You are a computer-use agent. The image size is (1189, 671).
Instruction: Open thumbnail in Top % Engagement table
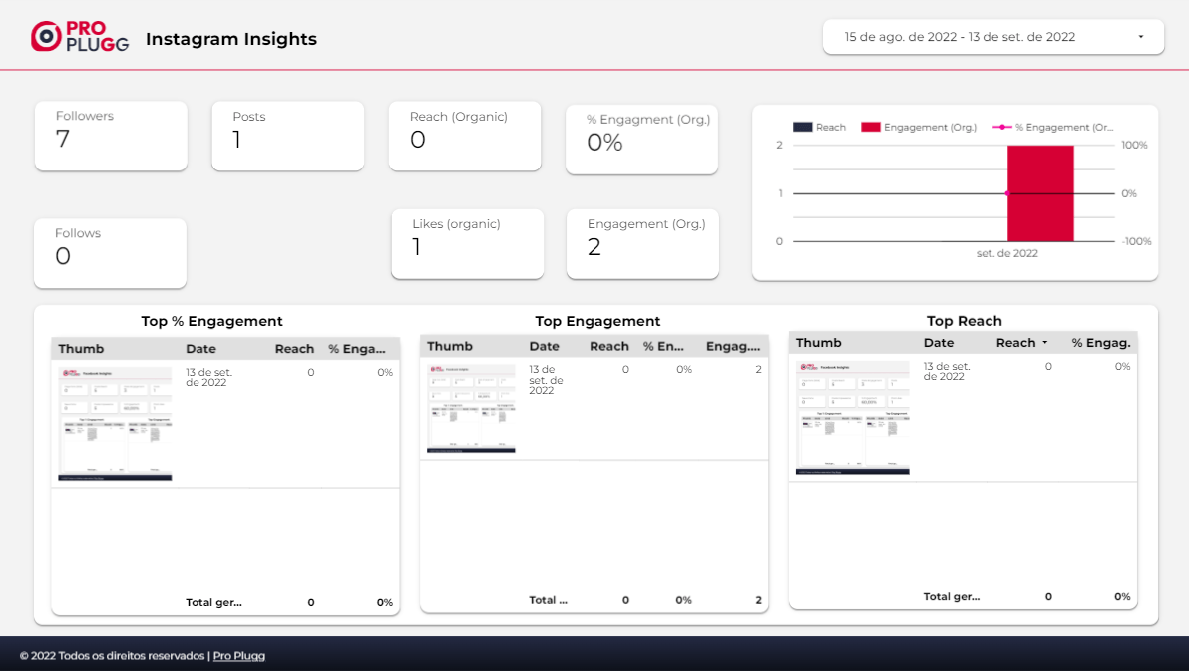click(x=116, y=424)
